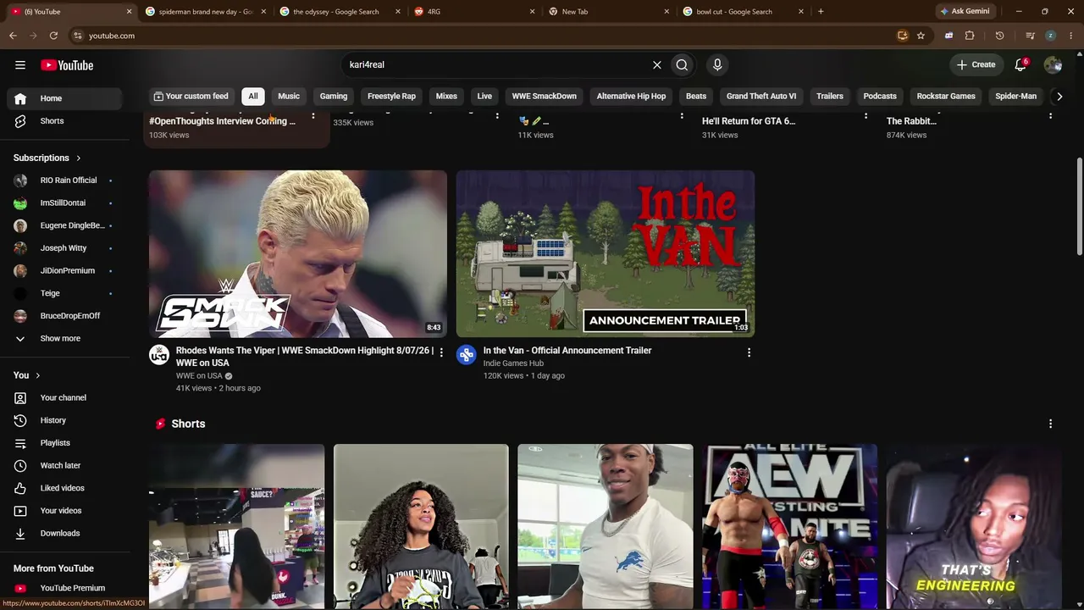The width and height of the screenshot is (1084, 610).
Task: Click the install app icon in address bar
Action: pos(903,36)
